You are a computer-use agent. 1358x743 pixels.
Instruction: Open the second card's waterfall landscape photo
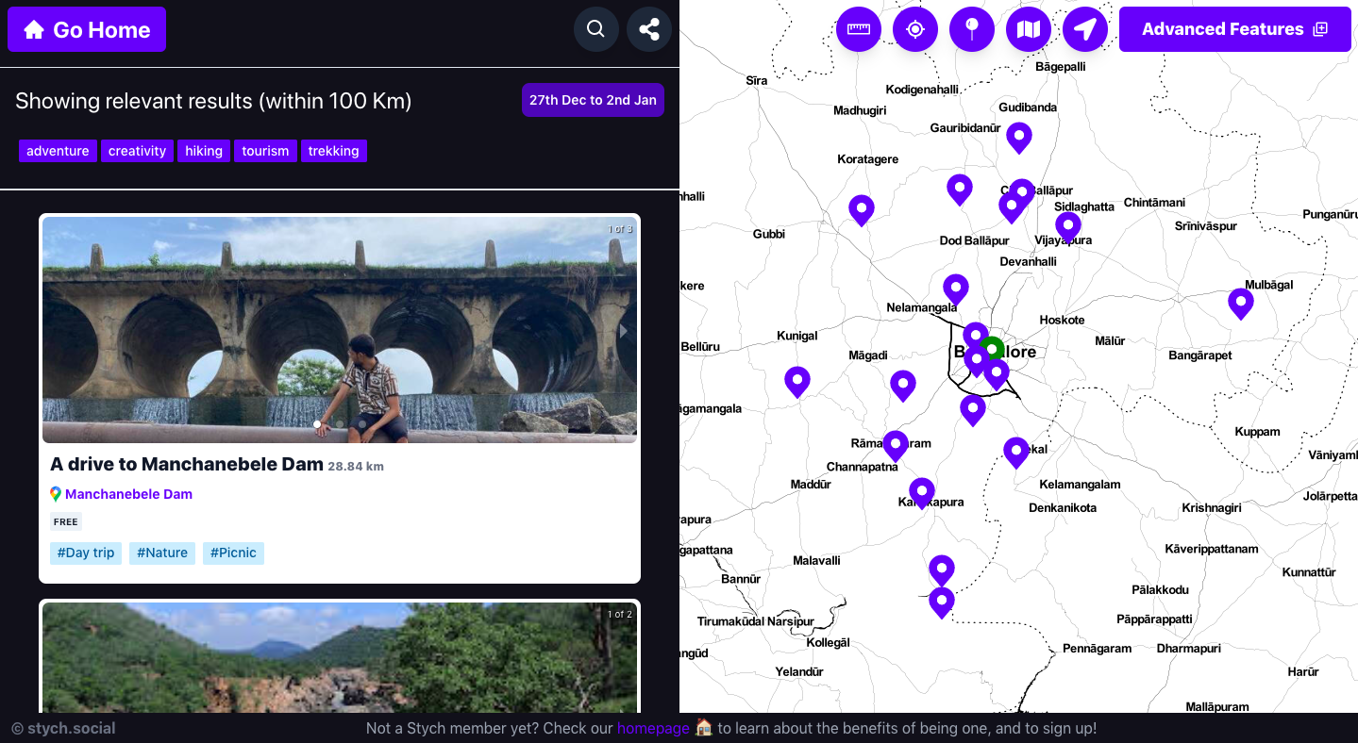coord(340,658)
